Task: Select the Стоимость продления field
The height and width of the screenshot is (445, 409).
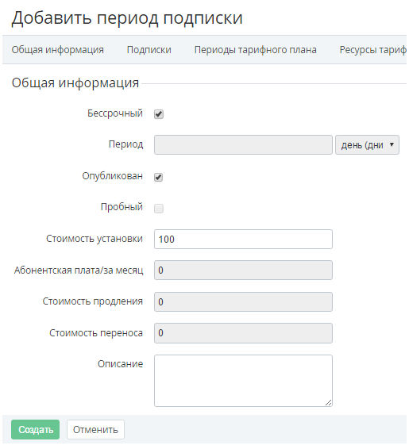Action: 243,301
